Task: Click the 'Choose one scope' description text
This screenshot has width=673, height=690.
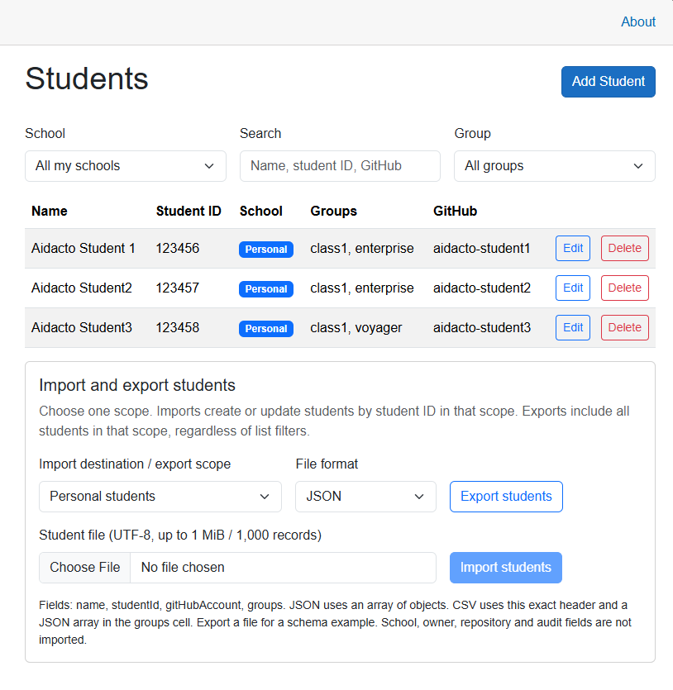Action: [x=334, y=421]
